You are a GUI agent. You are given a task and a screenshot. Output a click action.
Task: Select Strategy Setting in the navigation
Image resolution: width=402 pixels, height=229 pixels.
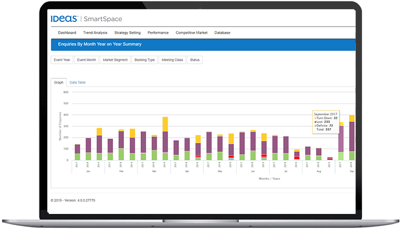click(x=128, y=33)
